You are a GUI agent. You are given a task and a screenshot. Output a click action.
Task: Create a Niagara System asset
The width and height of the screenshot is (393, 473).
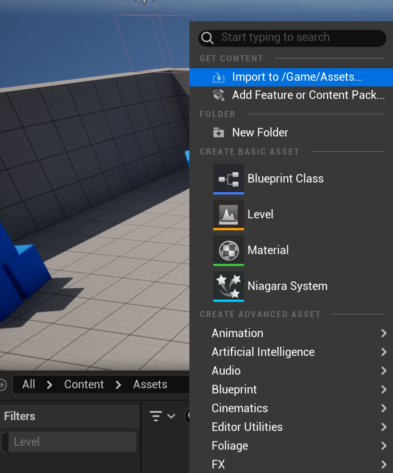291,287
